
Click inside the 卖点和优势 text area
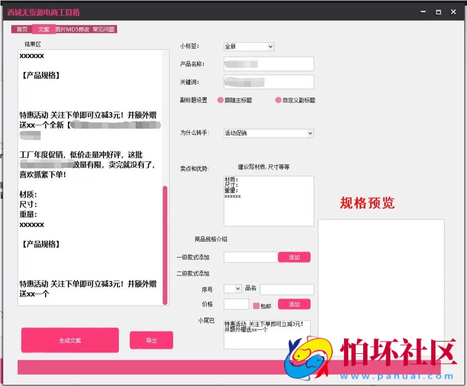[268, 201]
